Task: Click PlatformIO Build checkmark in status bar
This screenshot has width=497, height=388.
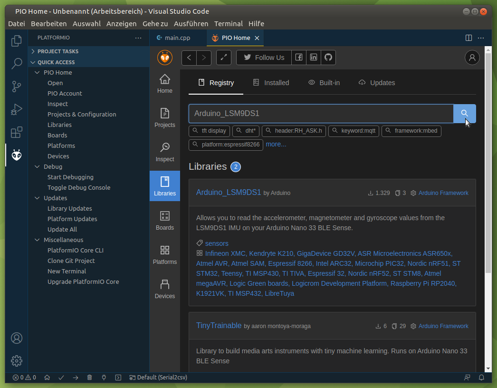Action: coord(61,378)
